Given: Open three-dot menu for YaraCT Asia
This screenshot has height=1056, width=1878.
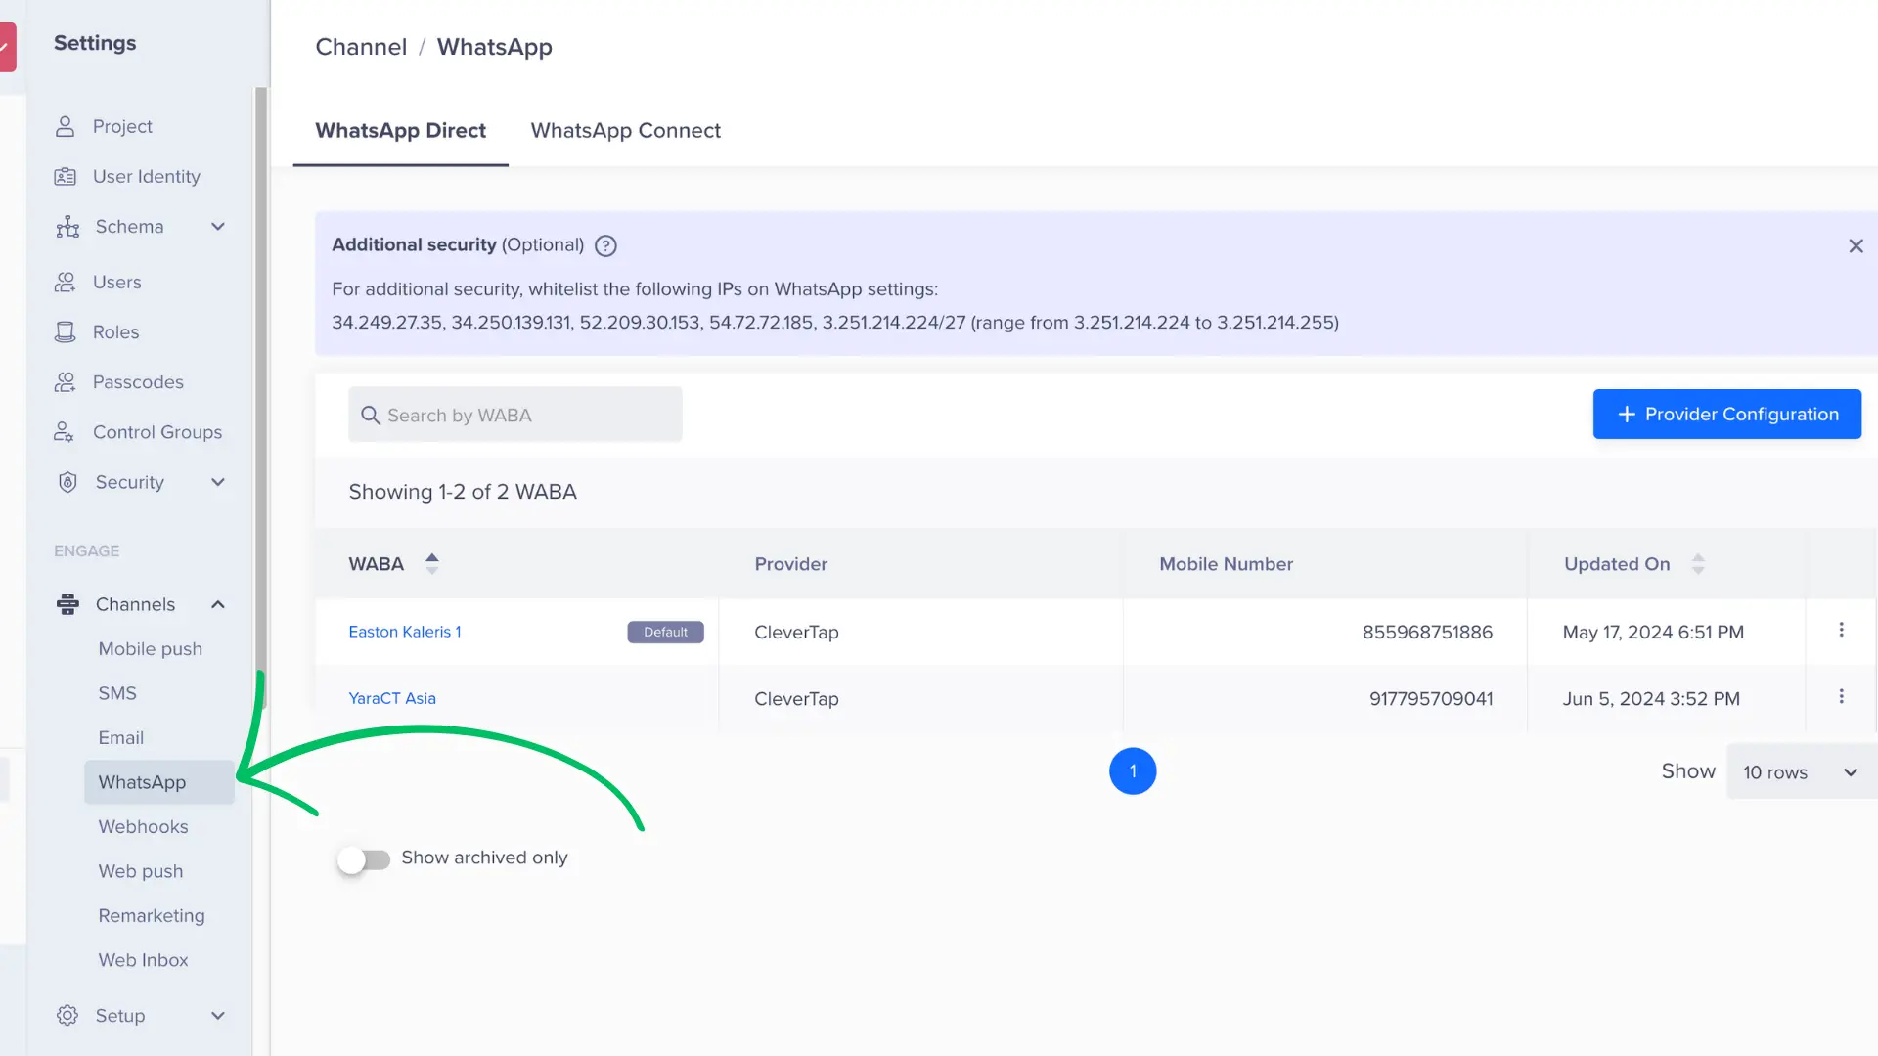Looking at the screenshot, I should point(1841,697).
